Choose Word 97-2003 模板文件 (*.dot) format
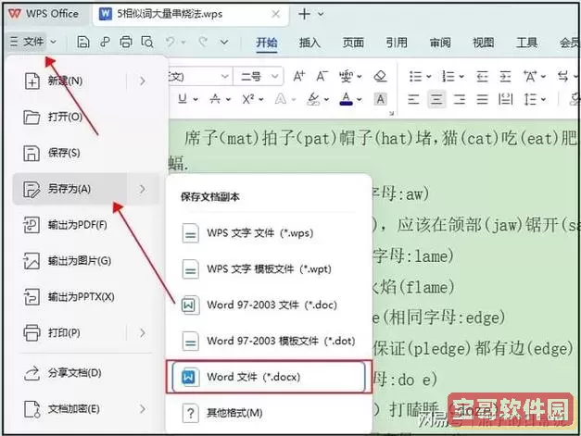 pyautogui.click(x=269, y=341)
